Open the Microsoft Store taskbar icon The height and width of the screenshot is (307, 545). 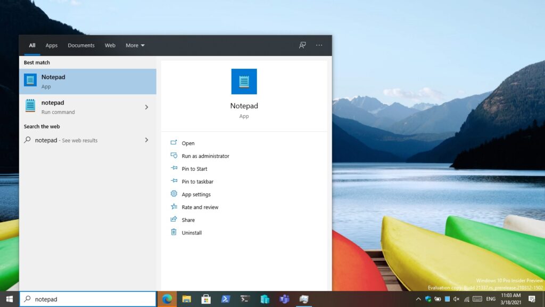206,298
